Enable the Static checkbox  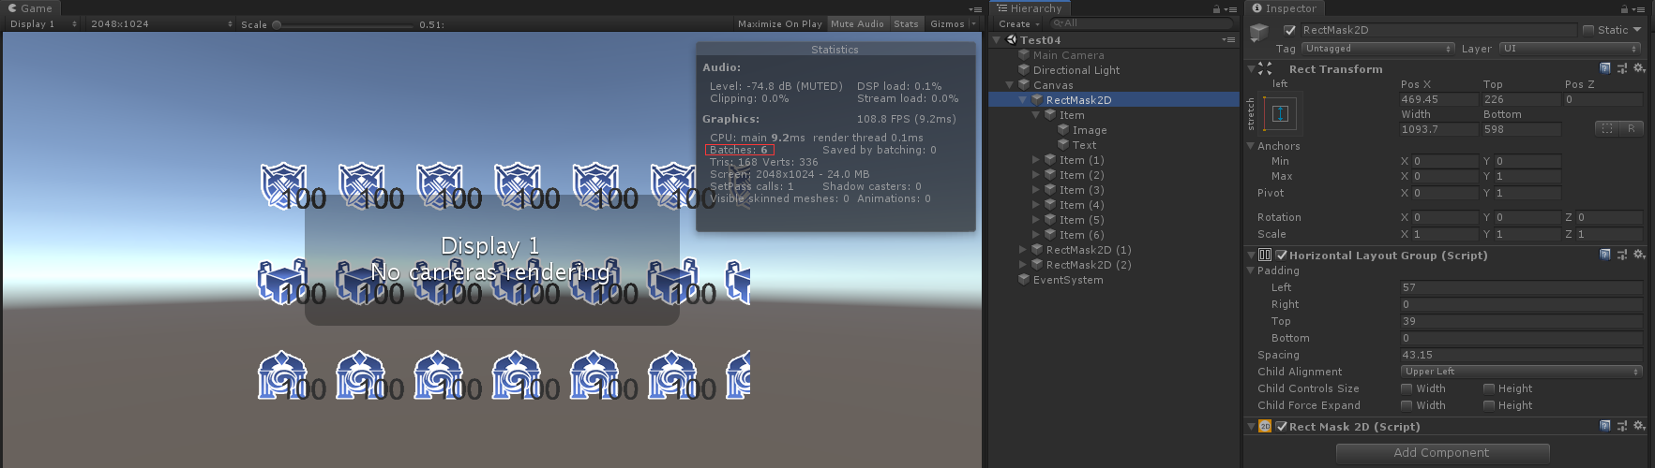pos(1588,30)
